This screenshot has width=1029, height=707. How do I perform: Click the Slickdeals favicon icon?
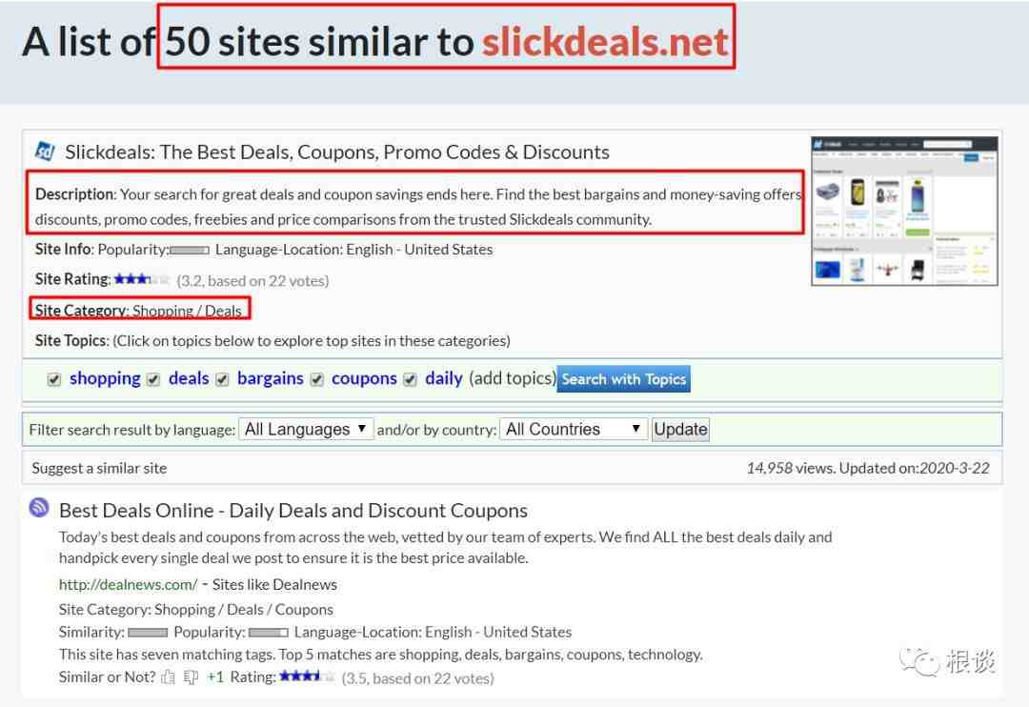coord(45,151)
